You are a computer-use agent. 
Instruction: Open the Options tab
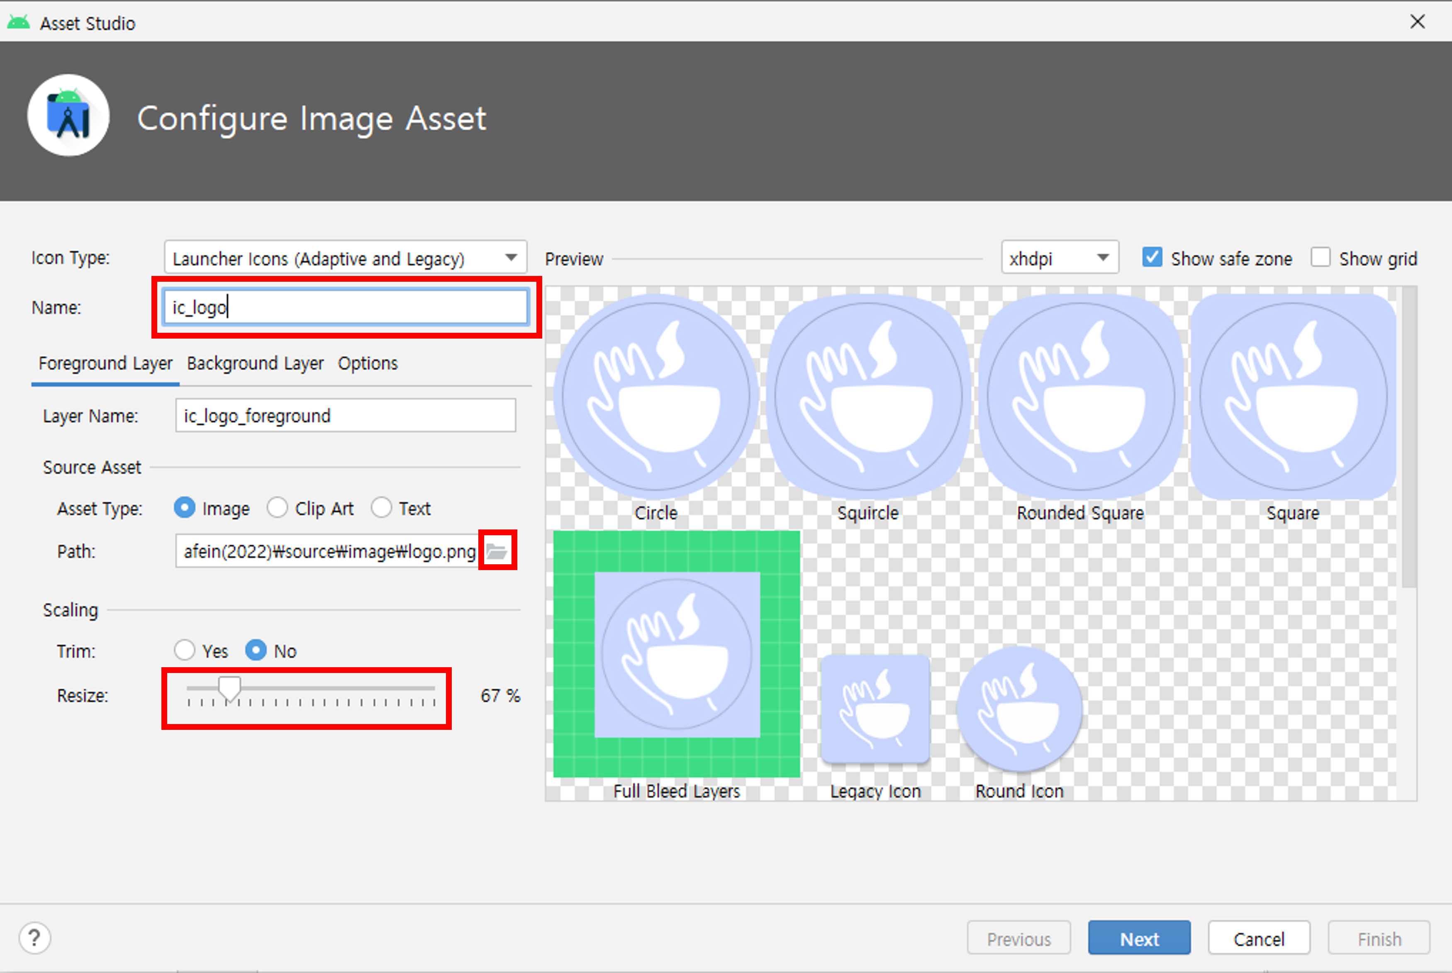367,363
